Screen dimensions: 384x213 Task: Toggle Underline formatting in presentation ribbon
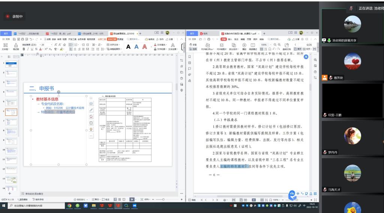[x=32, y=49]
